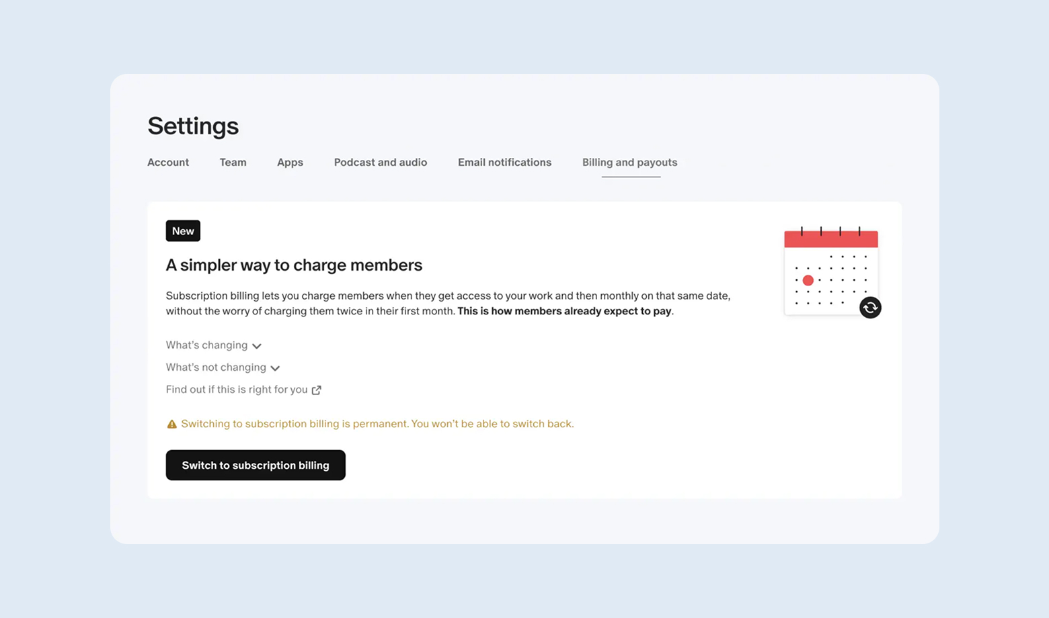
Task: Open the Account settings tab
Action: coord(168,163)
